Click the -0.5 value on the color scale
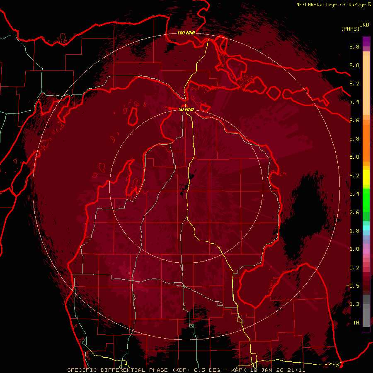Image resolution: width=373 pixels, height=373 pixels. [353, 286]
